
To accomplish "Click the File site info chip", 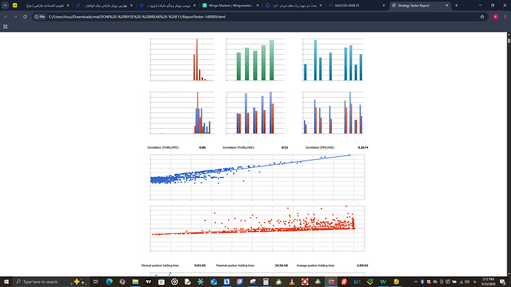I will tap(40, 16).
